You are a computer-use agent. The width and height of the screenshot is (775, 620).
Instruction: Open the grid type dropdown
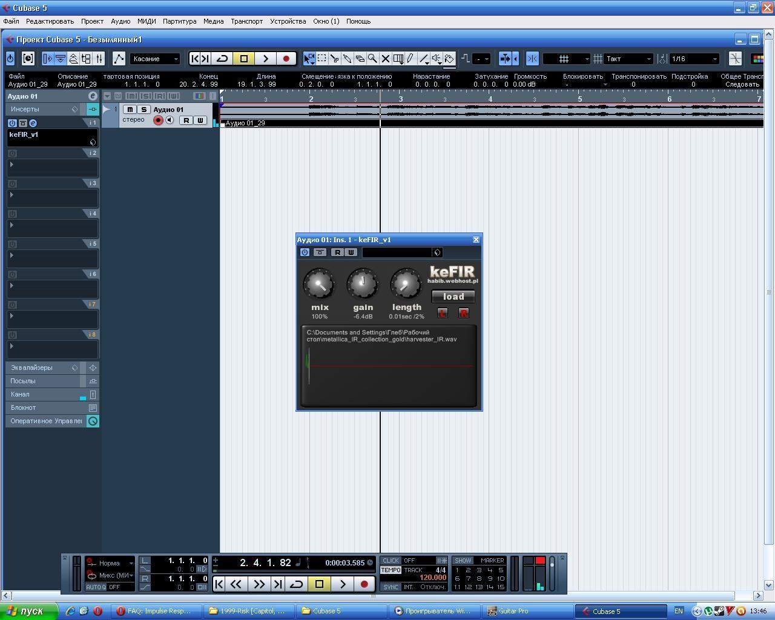(x=567, y=59)
